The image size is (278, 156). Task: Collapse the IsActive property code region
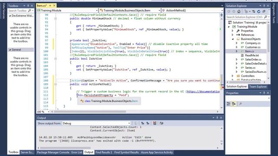[x=56, y=58]
